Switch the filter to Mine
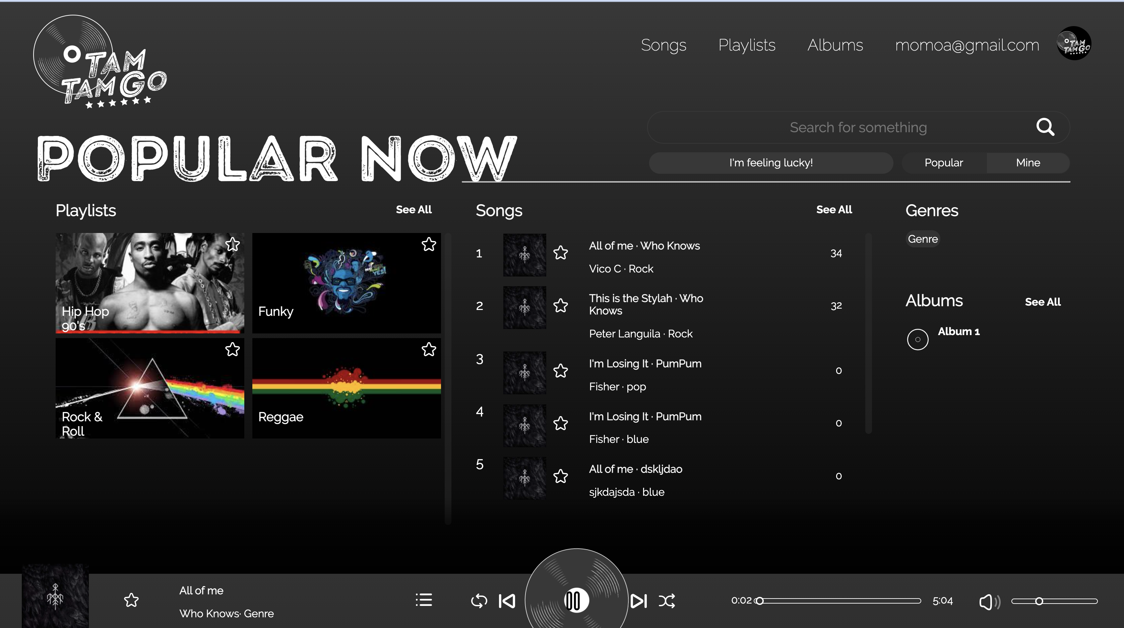 [x=1027, y=163]
